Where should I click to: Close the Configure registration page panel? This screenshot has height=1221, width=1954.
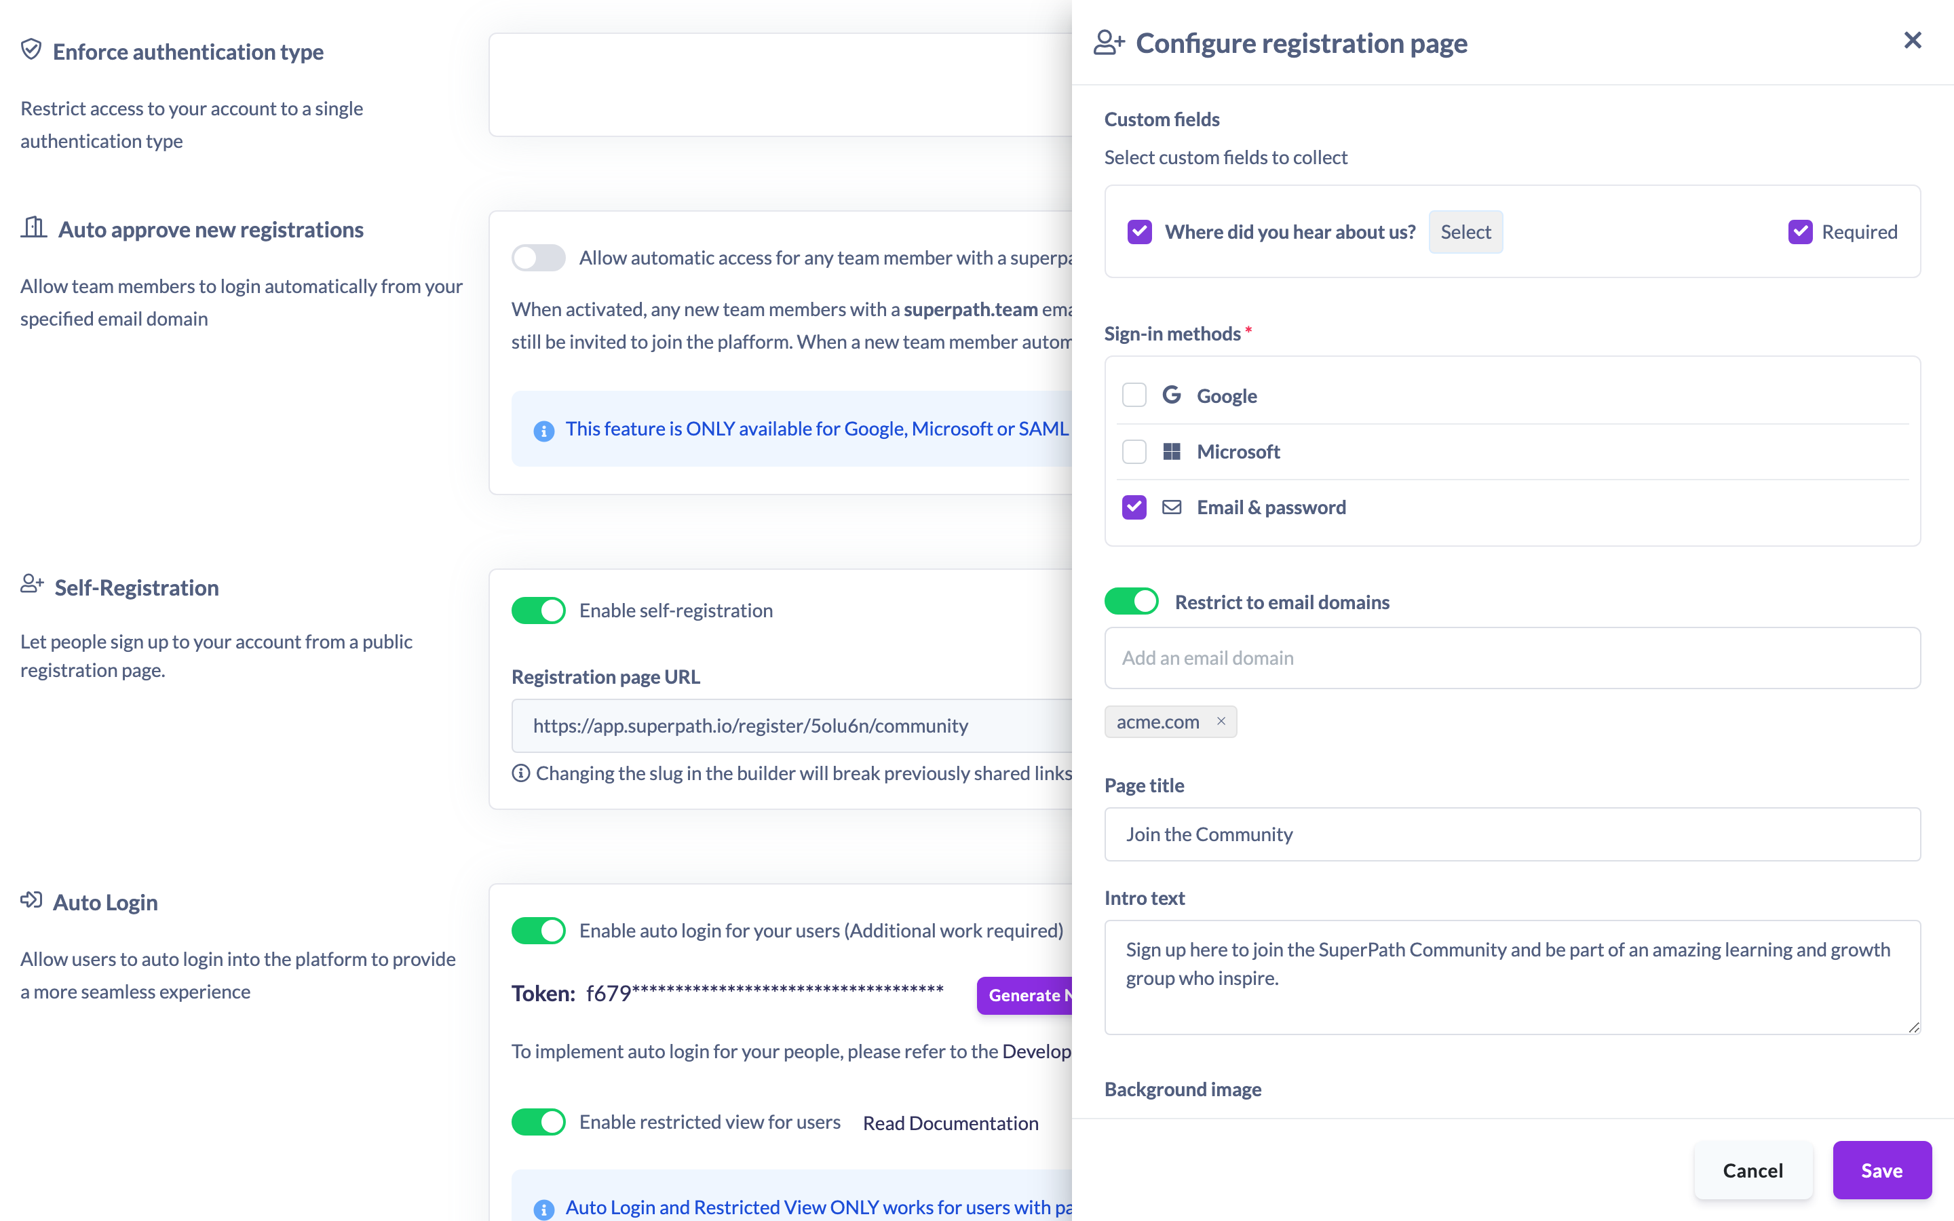(1912, 41)
